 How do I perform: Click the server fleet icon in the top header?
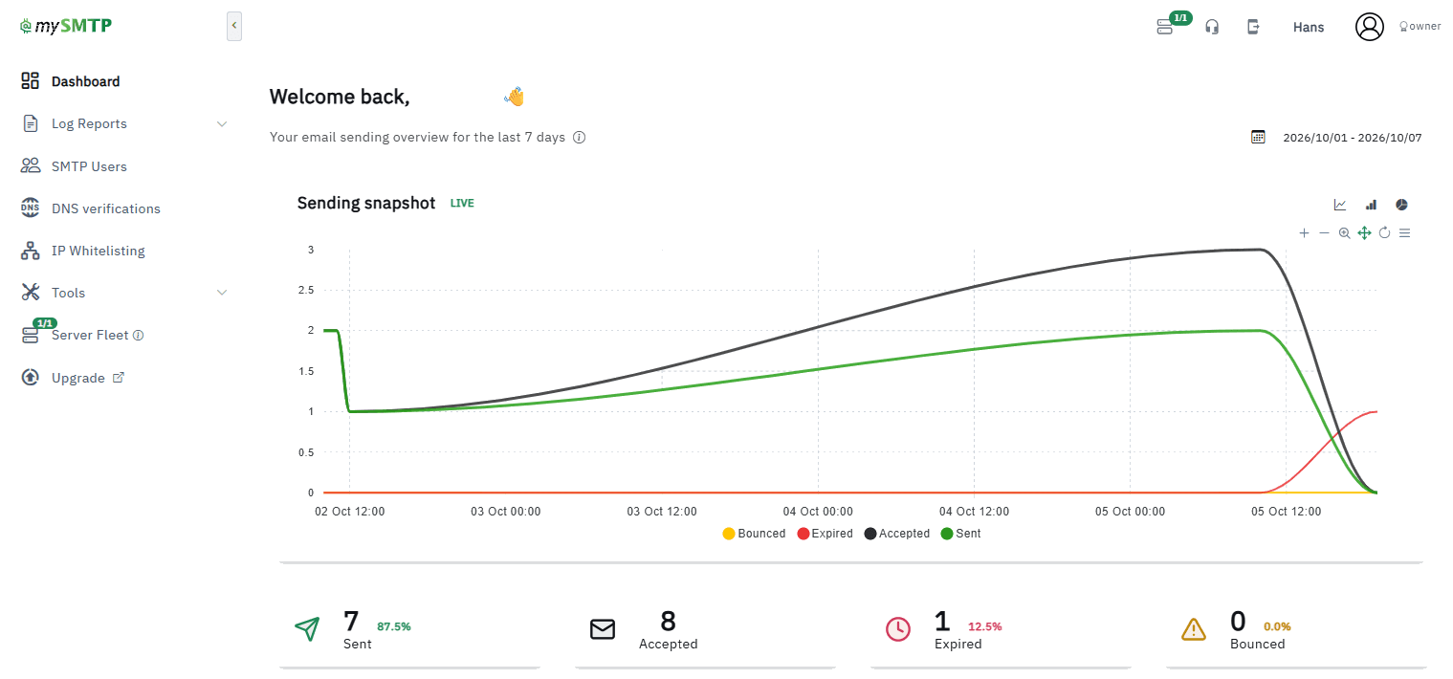pyautogui.click(x=1164, y=27)
